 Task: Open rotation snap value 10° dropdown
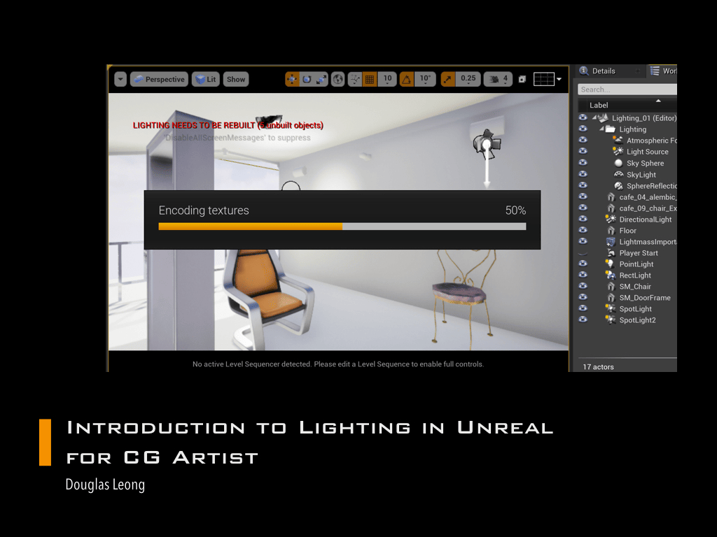(x=425, y=80)
